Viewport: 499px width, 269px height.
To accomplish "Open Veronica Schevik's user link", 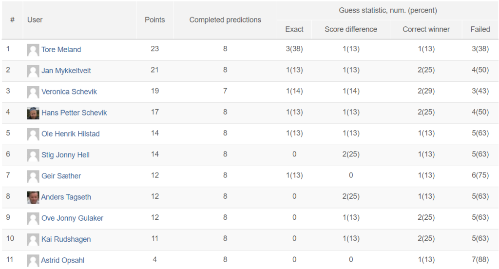I will click(x=69, y=91).
